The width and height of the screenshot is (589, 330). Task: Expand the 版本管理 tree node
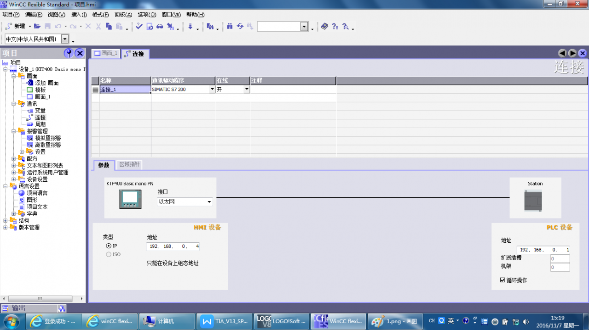[6, 228]
